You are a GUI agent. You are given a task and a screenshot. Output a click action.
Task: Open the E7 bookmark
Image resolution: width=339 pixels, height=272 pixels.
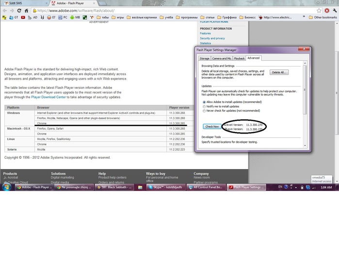tap(51, 17)
